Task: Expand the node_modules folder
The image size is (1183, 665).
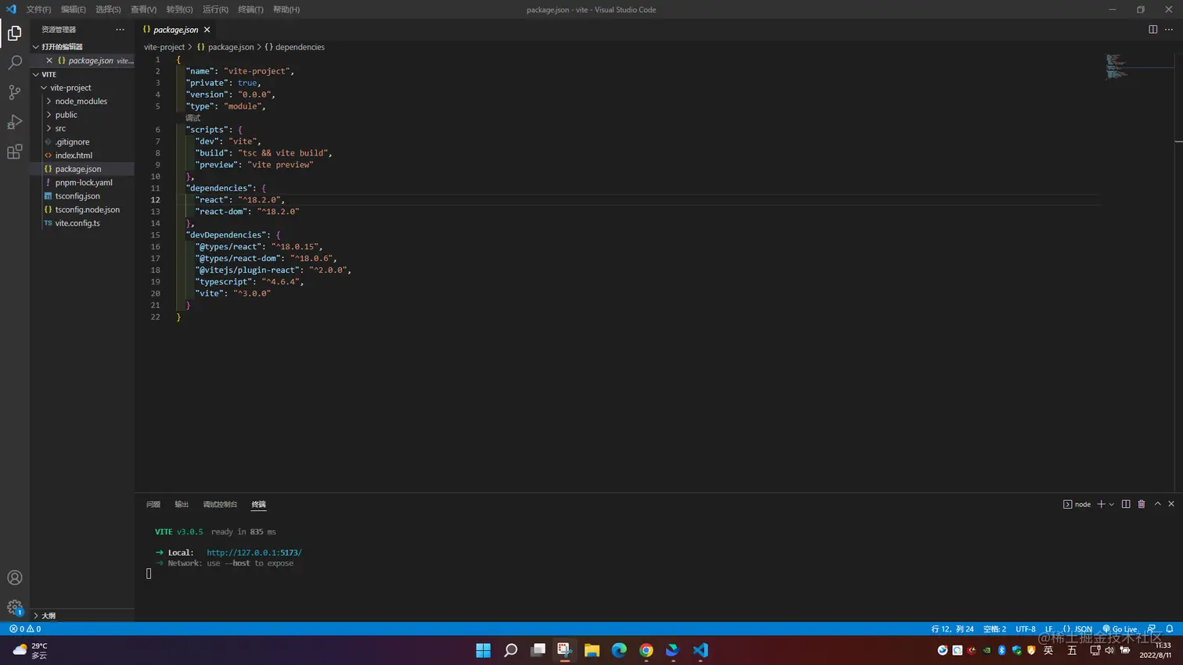Action: pyautogui.click(x=82, y=102)
